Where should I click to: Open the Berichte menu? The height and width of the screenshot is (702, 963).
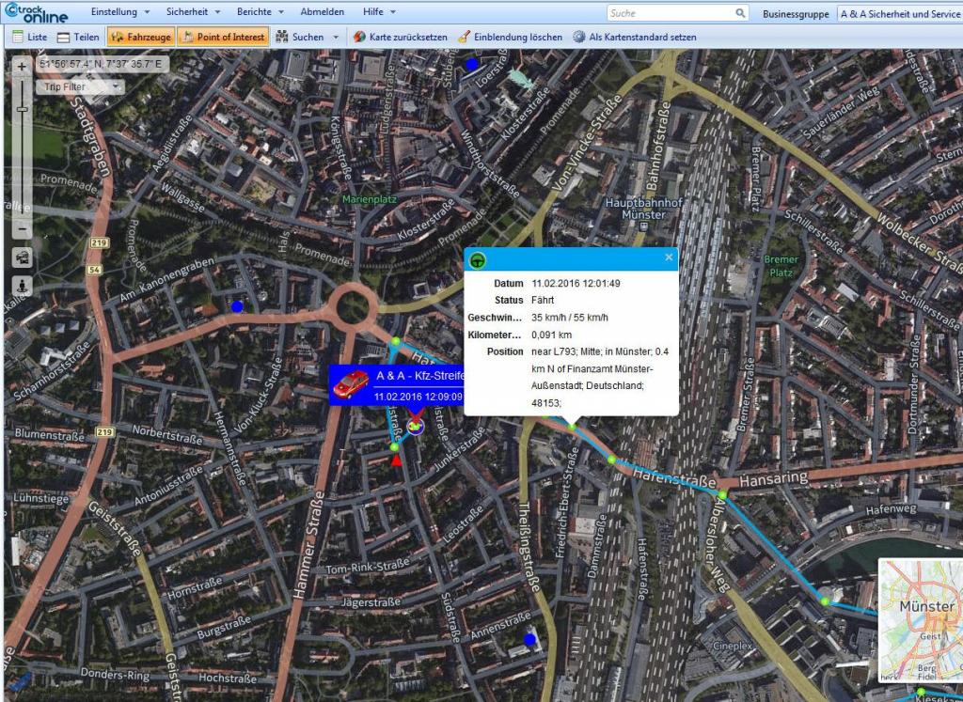tap(259, 12)
